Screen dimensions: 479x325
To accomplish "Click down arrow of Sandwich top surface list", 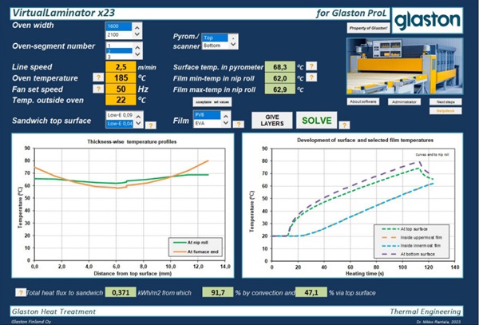I will coord(138,124).
